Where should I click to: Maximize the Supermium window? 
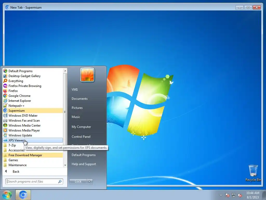[x=248, y=8]
